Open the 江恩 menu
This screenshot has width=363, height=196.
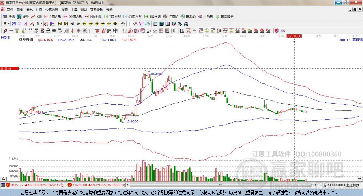click(x=39, y=10)
